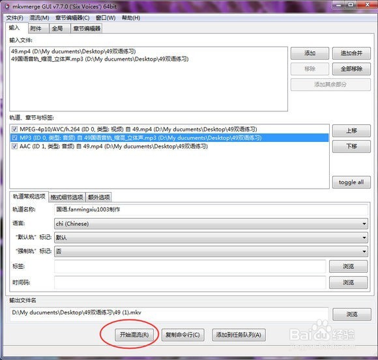Image resolution: width=378 pixels, height=360 pixels.
Task: Click the 添加 button
Action: tap(310, 53)
